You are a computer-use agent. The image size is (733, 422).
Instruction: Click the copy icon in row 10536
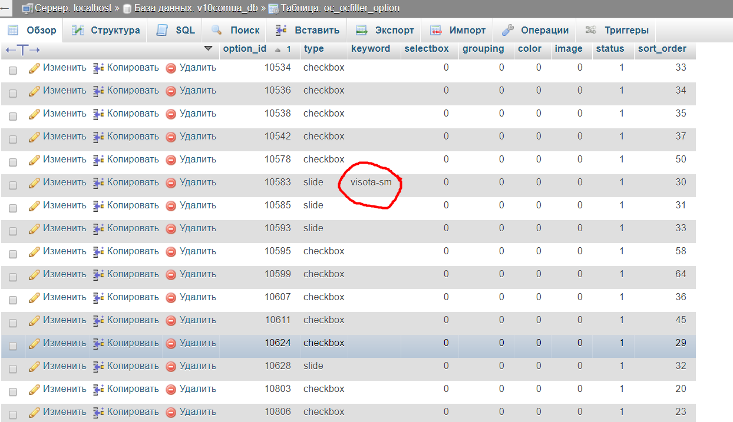tap(98, 91)
